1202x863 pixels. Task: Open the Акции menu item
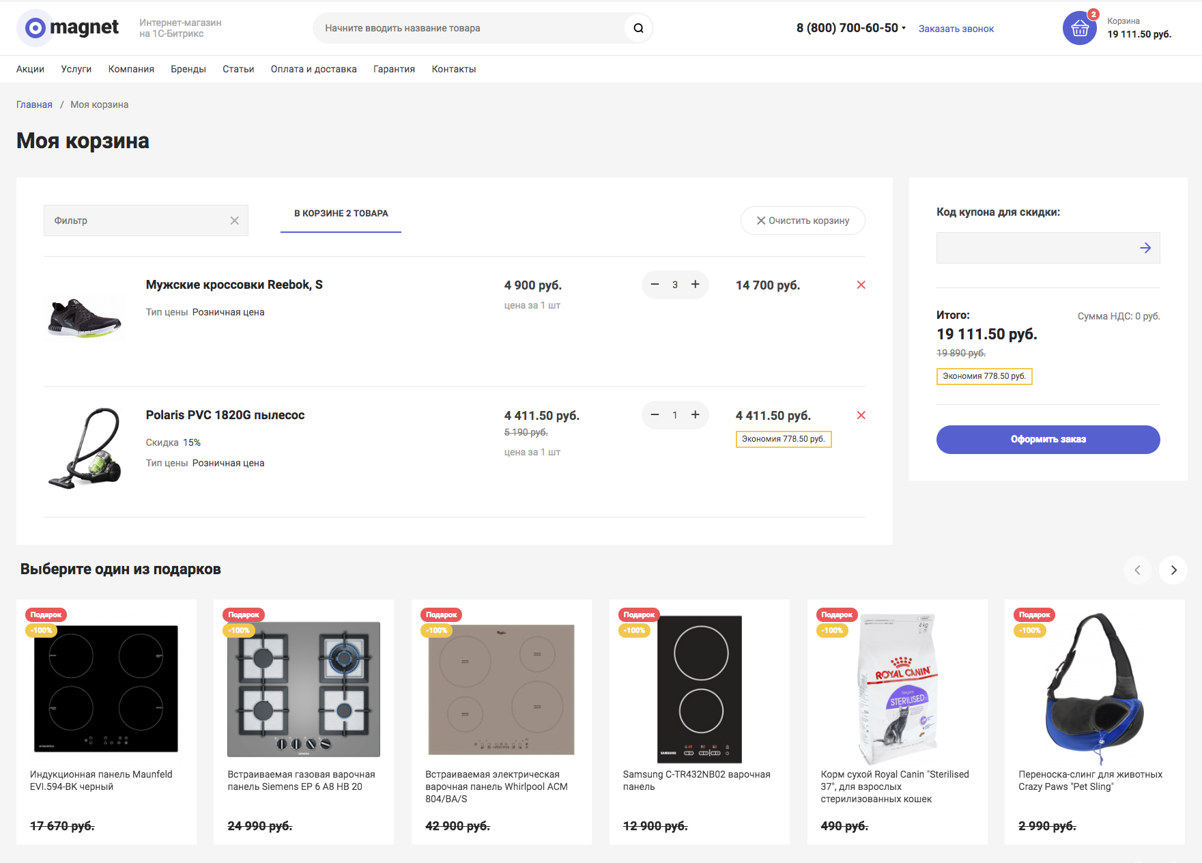click(30, 69)
